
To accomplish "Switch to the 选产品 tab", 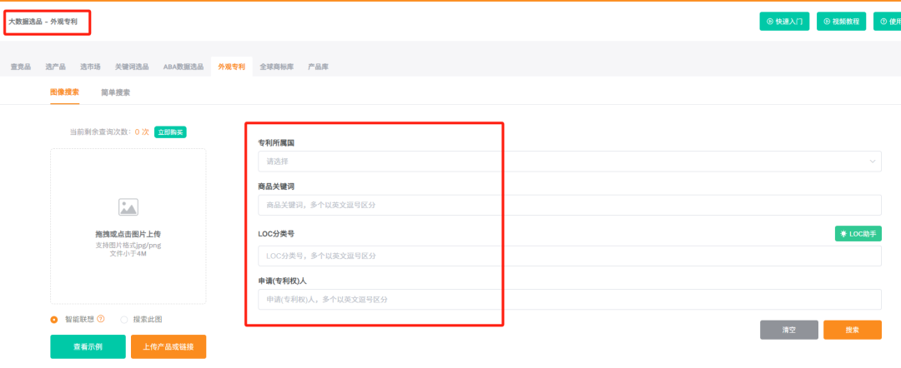I will click(55, 67).
